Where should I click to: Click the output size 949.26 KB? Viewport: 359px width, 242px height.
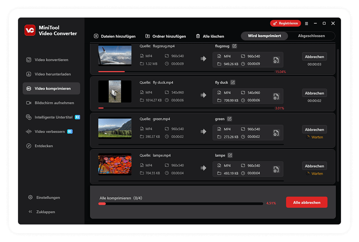[x=231, y=64]
